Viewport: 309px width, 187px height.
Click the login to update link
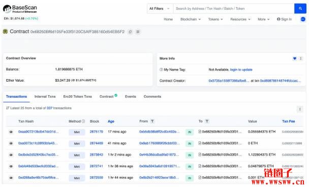[241, 69]
